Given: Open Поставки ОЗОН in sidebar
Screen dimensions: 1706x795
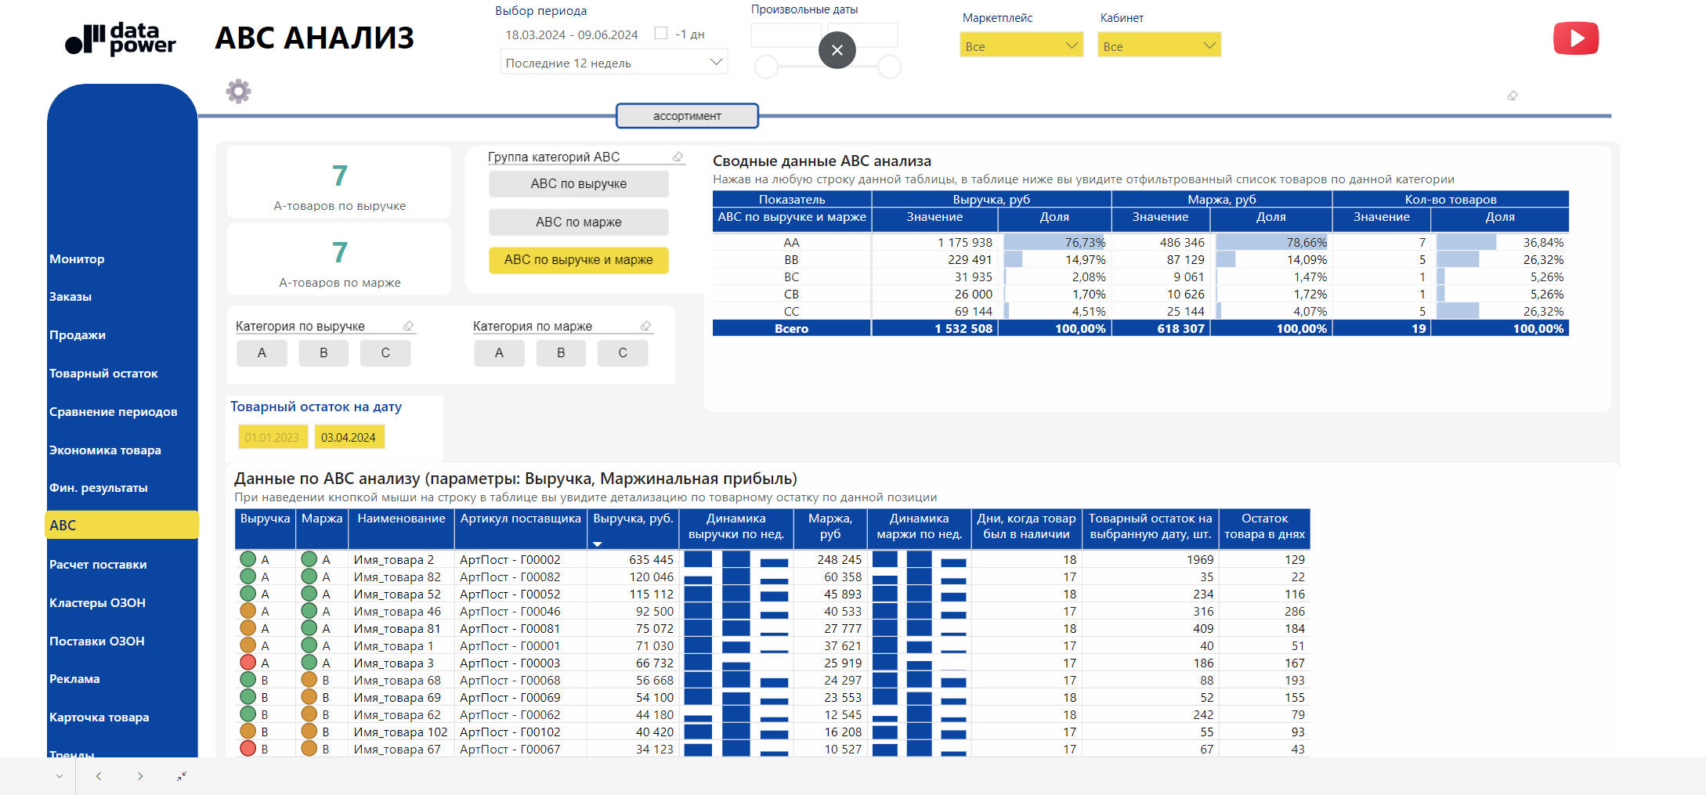Looking at the screenshot, I should tap(97, 641).
